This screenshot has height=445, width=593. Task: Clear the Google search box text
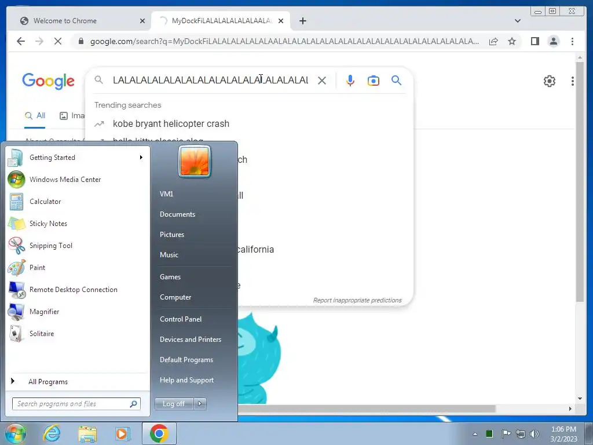pos(322,80)
